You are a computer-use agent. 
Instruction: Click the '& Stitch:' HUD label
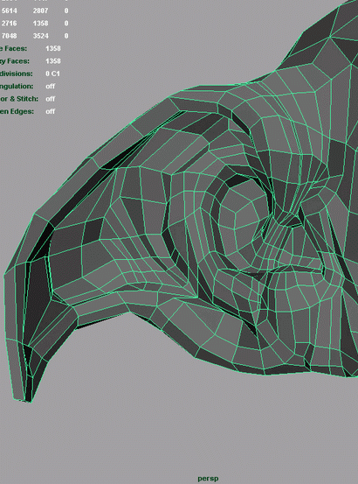[24, 99]
